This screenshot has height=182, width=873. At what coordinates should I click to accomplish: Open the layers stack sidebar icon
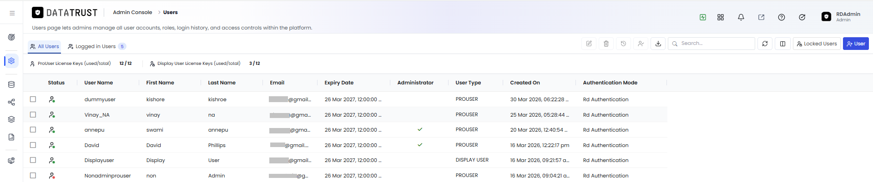click(x=11, y=119)
